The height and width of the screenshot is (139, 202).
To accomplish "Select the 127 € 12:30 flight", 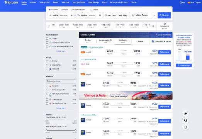I will pos(165,64).
